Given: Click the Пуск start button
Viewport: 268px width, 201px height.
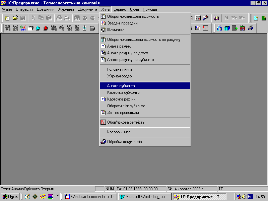Looking at the screenshot, I should click(10, 197).
